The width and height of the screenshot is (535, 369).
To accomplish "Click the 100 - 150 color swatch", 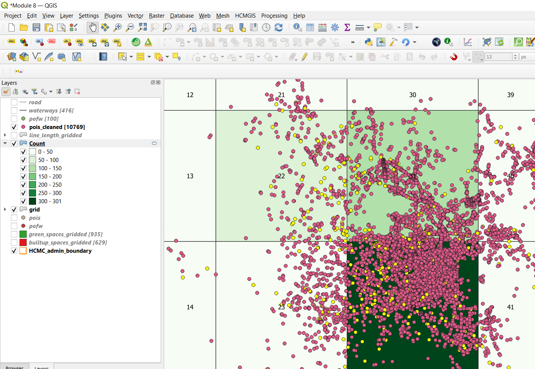I will [x=33, y=168].
